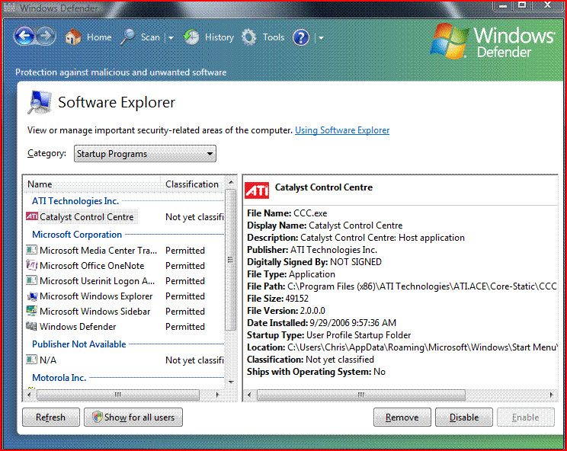Click File Path value in details

422,286
